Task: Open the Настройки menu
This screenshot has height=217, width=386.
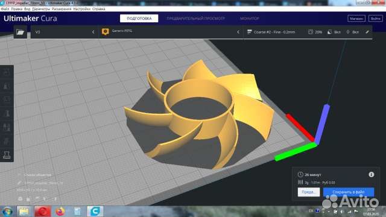Action: click(82, 8)
